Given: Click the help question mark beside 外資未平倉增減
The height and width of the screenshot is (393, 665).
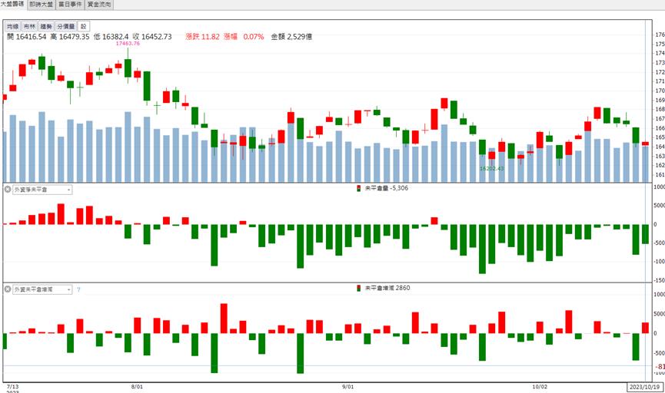Looking at the screenshot, I should [78, 289].
